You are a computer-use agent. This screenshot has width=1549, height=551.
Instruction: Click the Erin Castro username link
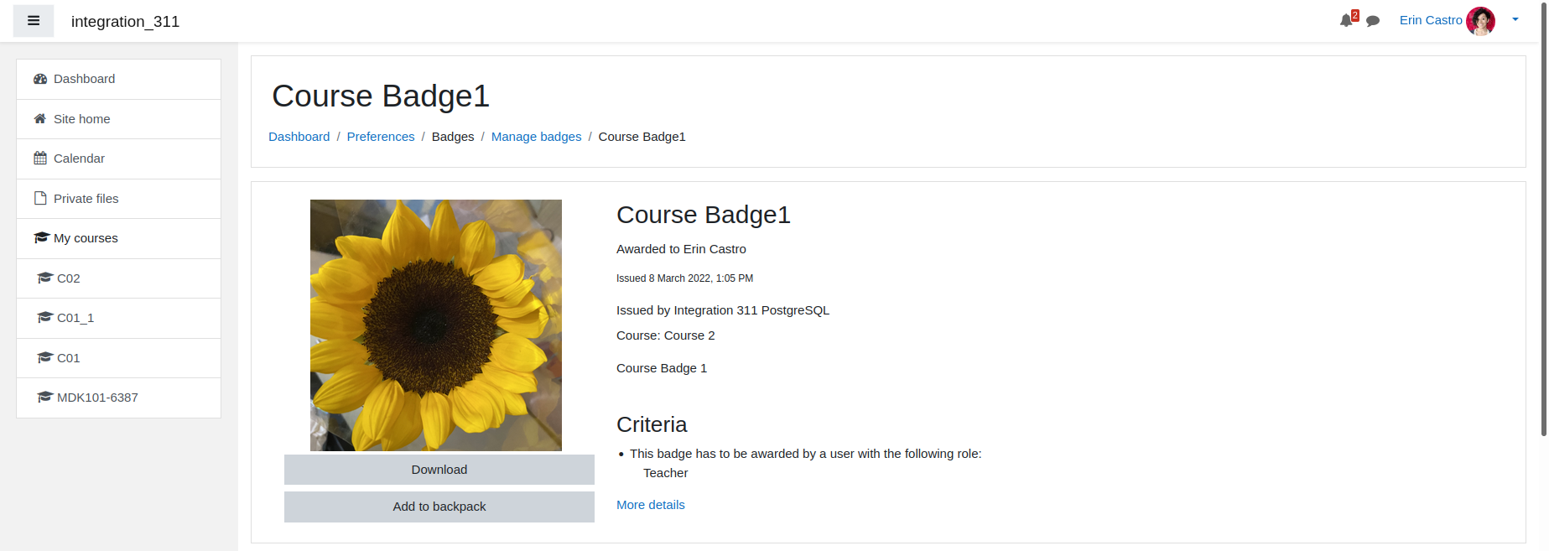pyautogui.click(x=1431, y=20)
